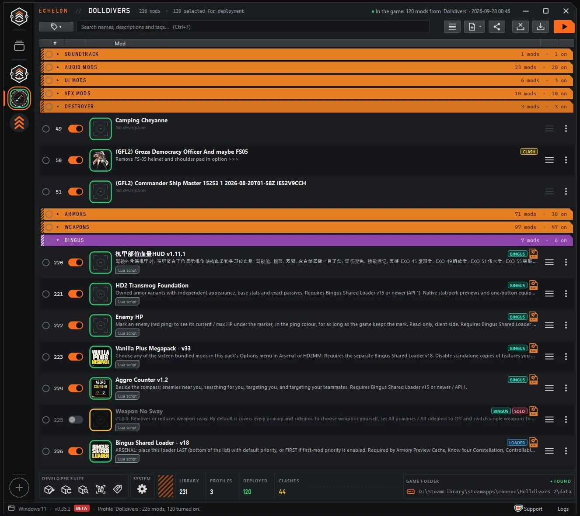Enable the Weapon No Sway toggle
The image size is (580, 516).
click(x=76, y=420)
